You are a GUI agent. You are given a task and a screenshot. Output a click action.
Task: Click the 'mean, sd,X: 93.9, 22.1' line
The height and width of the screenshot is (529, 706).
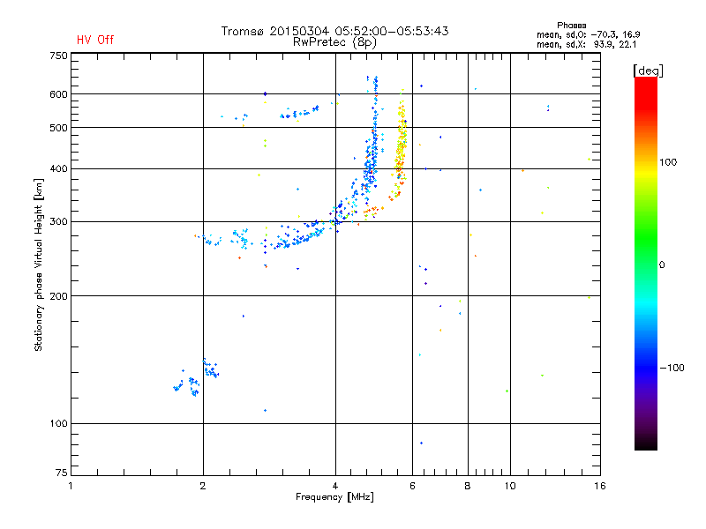(x=586, y=44)
